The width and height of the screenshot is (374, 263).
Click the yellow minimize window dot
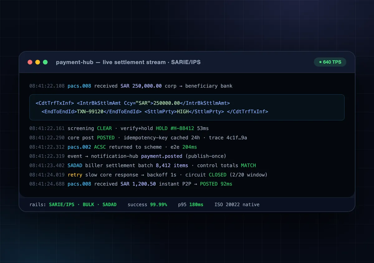[38, 62]
